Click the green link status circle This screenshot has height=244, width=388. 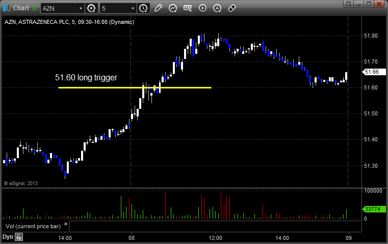(34, 8)
